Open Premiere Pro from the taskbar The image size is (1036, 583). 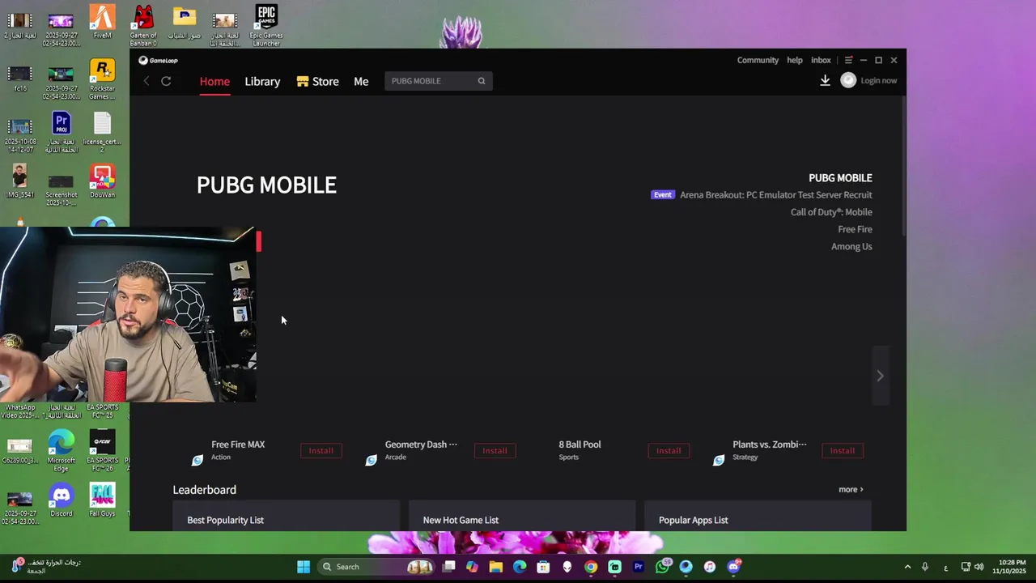click(639, 567)
